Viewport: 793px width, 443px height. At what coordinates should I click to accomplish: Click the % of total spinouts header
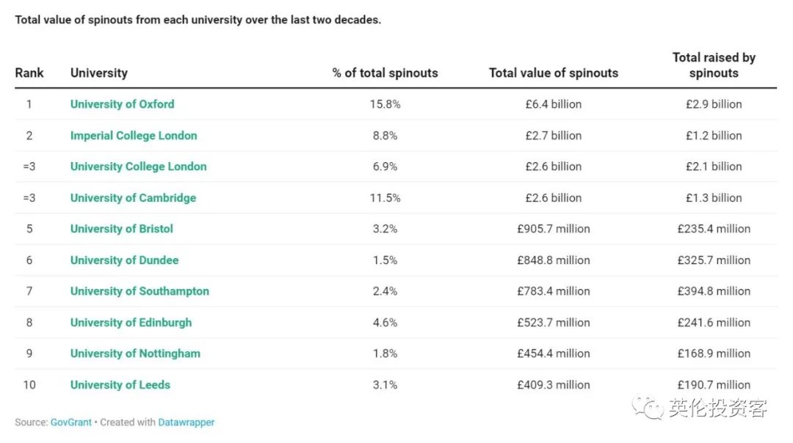coord(385,73)
